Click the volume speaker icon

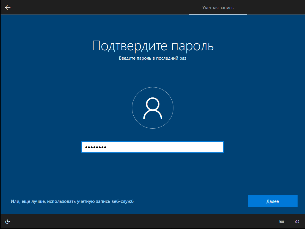coord(297,221)
